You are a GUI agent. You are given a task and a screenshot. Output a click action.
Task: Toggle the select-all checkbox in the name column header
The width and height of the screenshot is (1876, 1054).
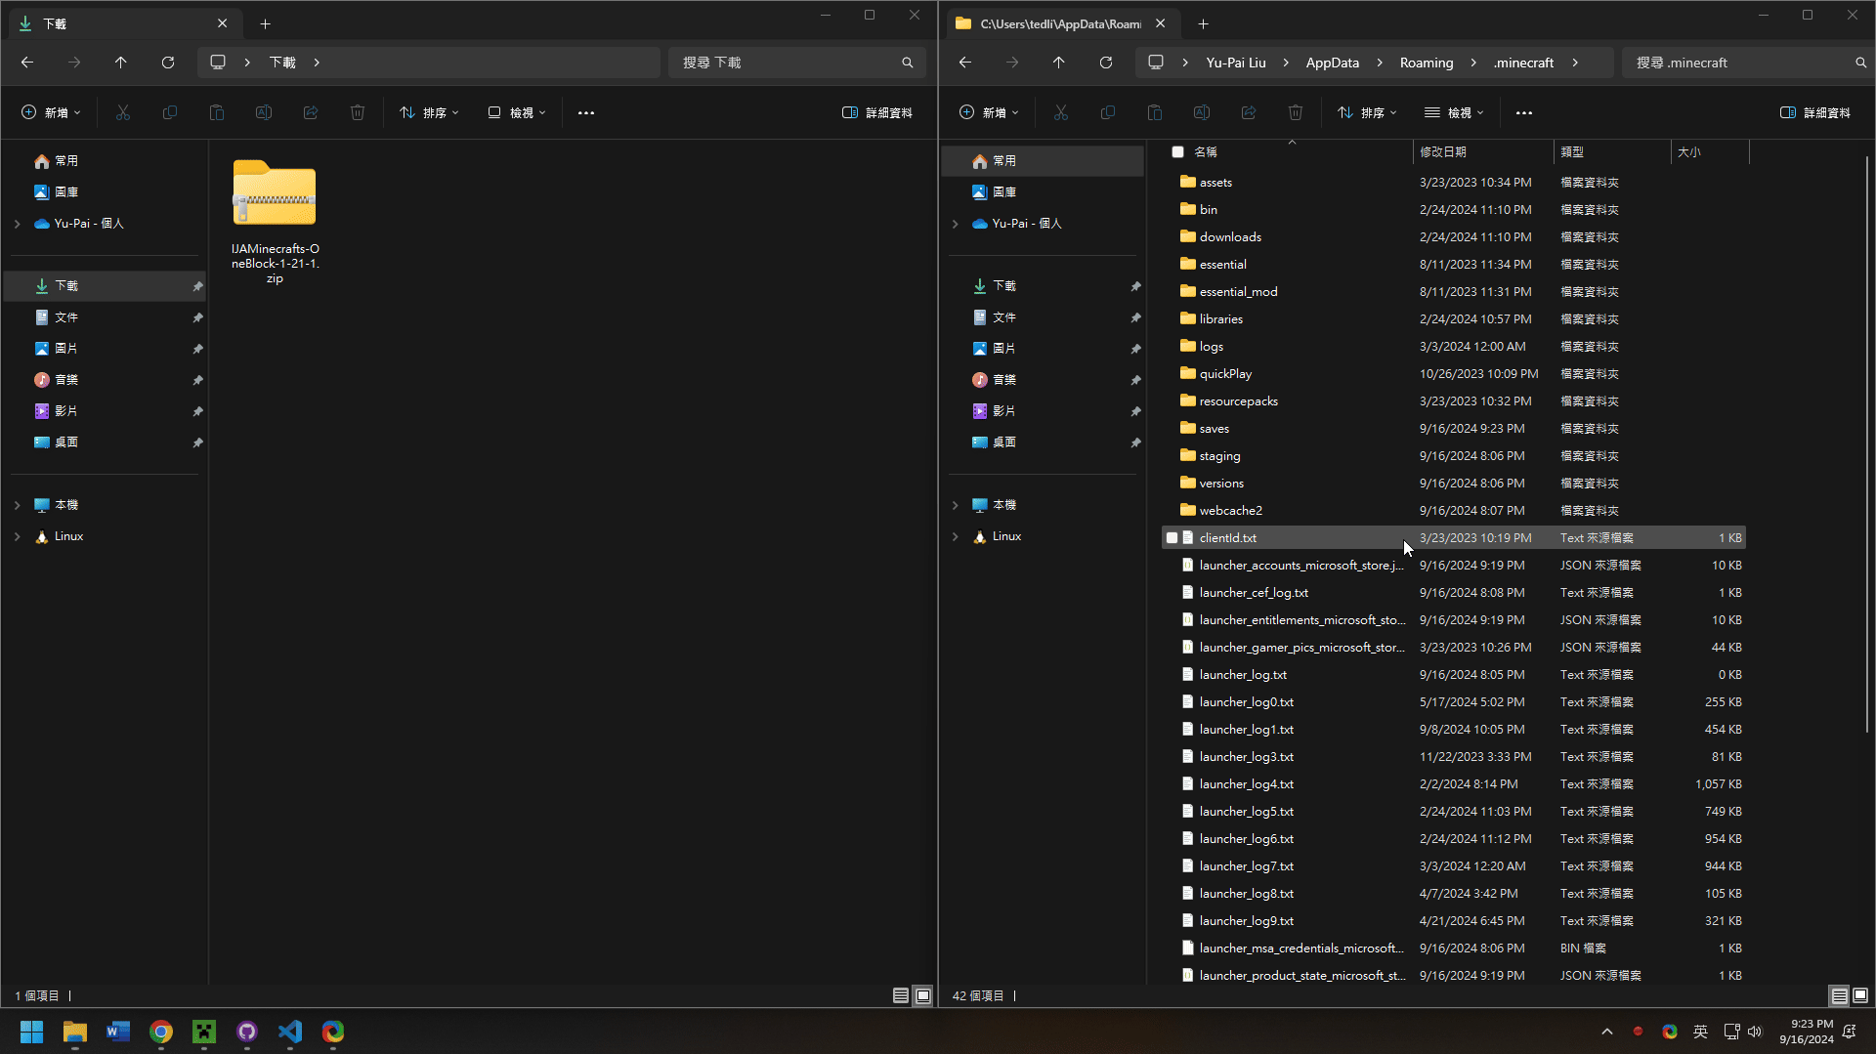pyautogui.click(x=1177, y=152)
